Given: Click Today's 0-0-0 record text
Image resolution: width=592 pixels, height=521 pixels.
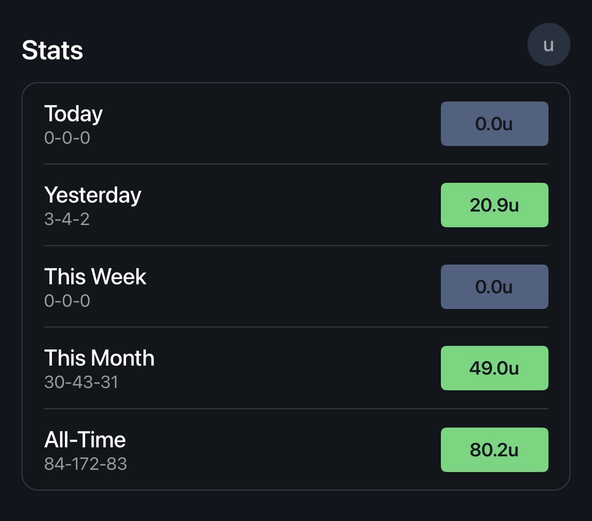Looking at the screenshot, I should (67, 138).
